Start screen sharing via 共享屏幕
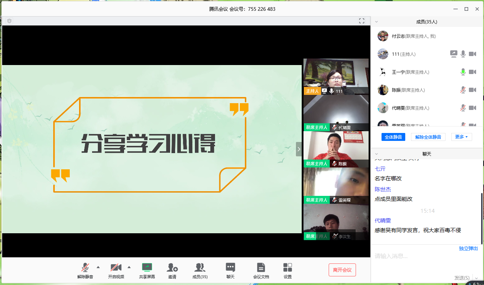The height and width of the screenshot is (285, 484). [147, 271]
